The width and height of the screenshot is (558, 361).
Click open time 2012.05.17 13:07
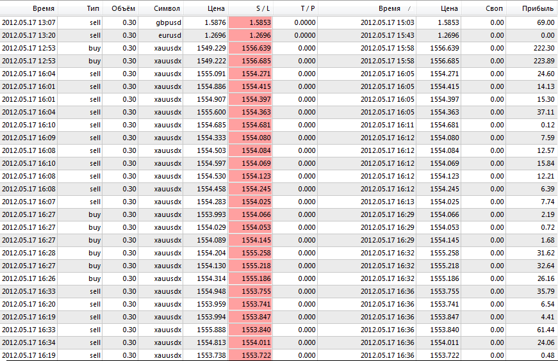[28, 23]
